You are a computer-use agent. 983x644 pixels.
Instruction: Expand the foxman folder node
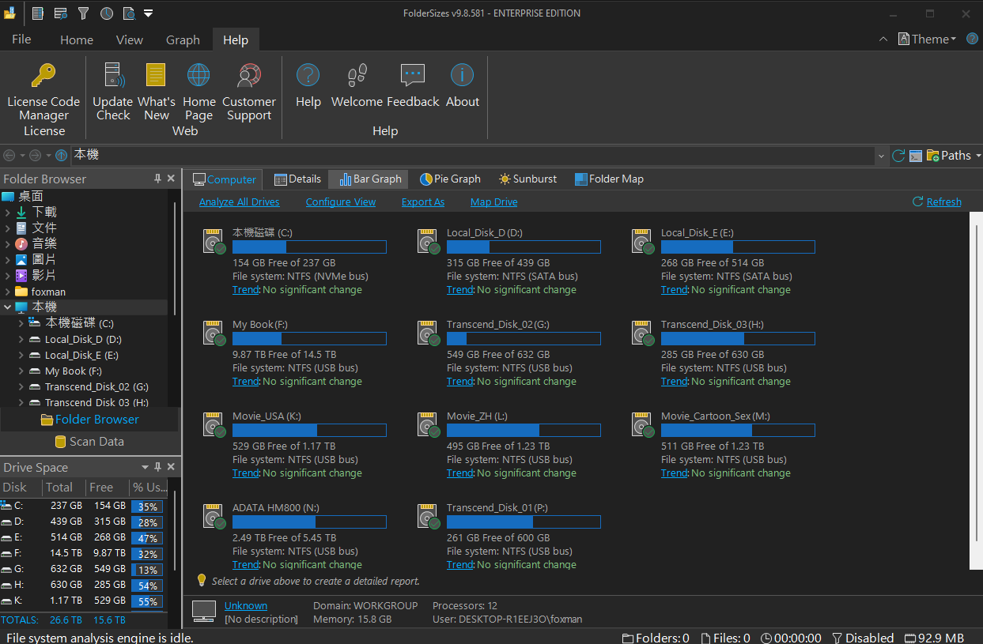tap(7, 292)
